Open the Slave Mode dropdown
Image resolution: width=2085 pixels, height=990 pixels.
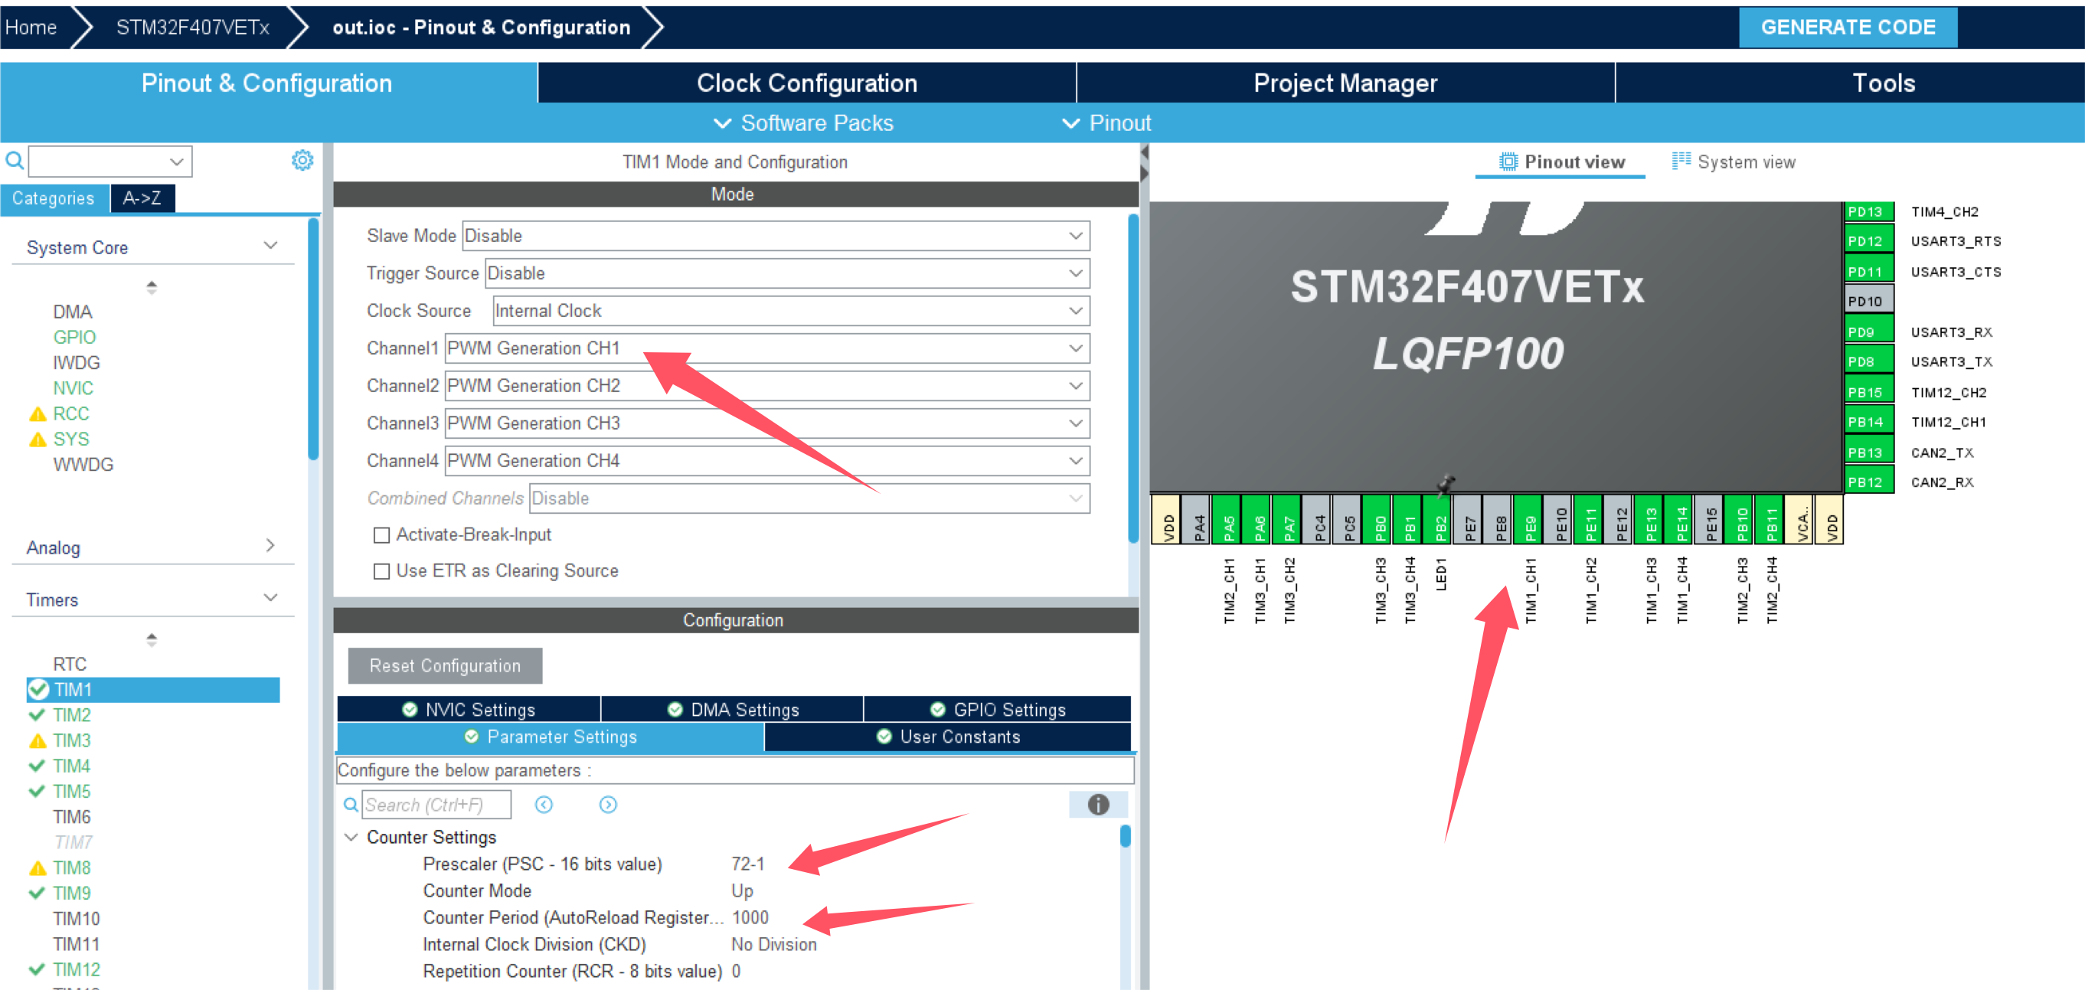coord(776,236)
